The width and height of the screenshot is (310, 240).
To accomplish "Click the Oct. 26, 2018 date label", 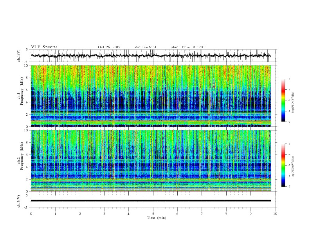I will click(x=109, y=47).
